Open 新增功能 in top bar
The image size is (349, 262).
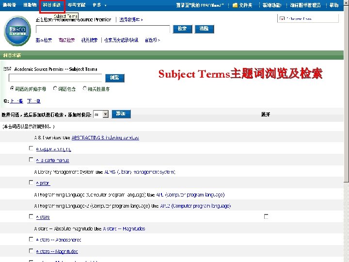pos(272,5)
